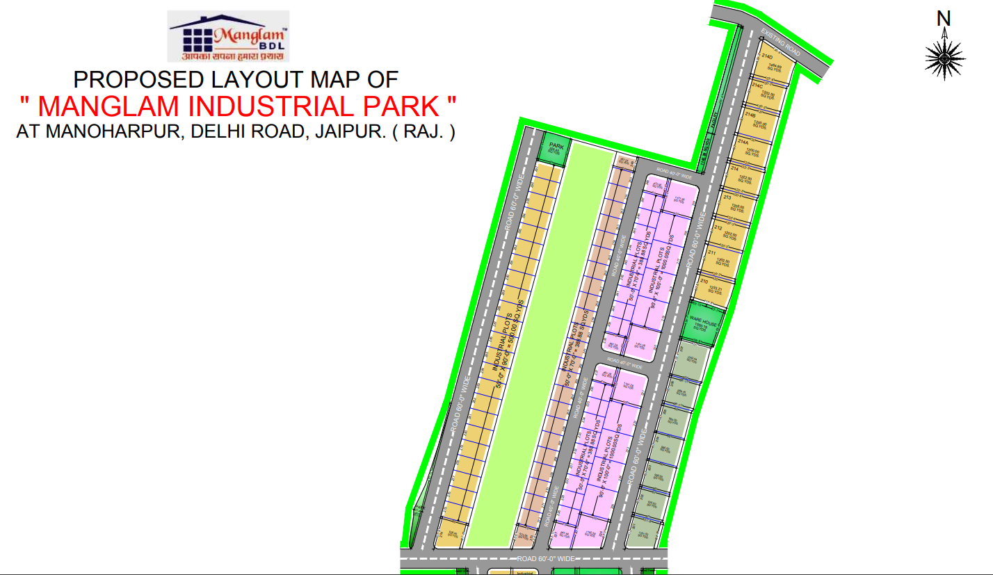The width and height of the screenshot is (993, 575).
Task: Click the north compass rose symbol
Action: 944,59
